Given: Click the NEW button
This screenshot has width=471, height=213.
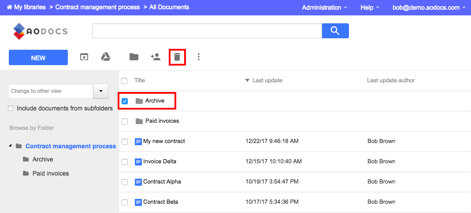Looking at the screenshot, I should pos(38,58).
